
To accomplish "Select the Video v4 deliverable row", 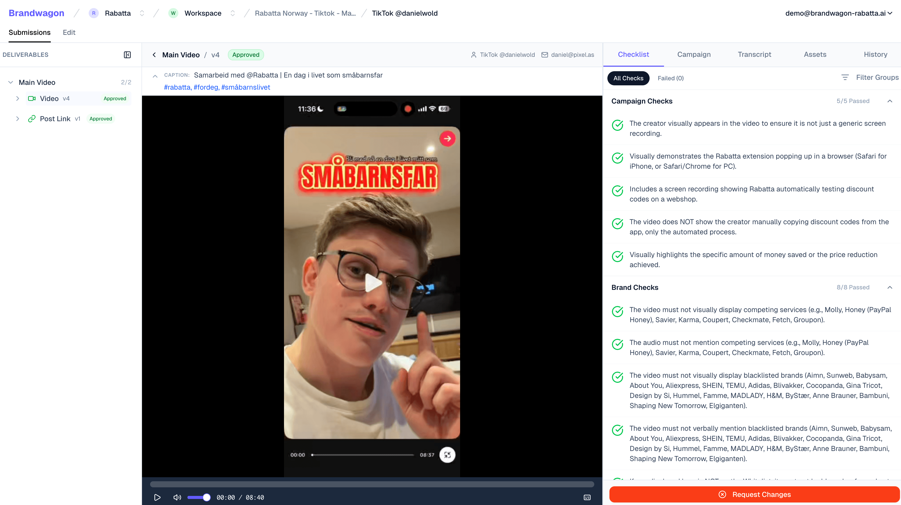I will pyautogui.click(x=79, y=98).
